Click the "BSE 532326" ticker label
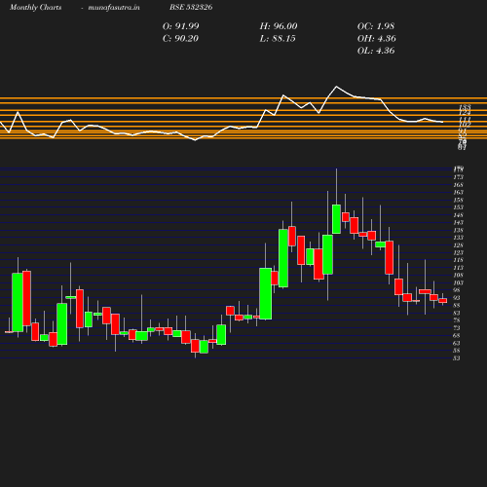Screen dimensions: 487x487 (191, 8)
